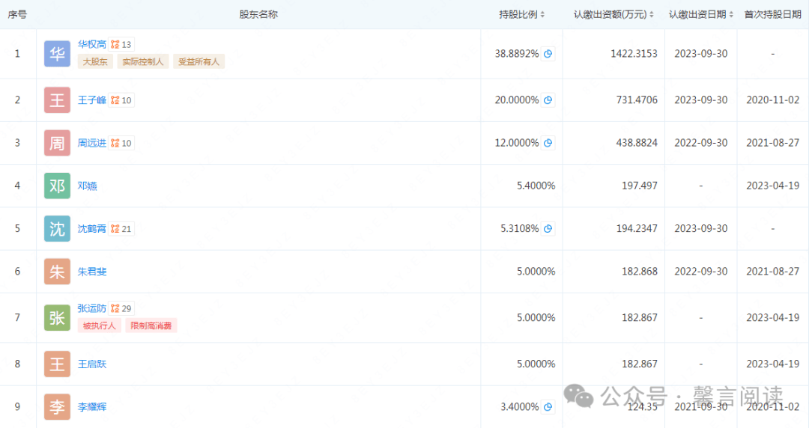Screen dimensions: 809x428
Task: Open pie chart icon beside 12.0000% stake
Action: 548,143
